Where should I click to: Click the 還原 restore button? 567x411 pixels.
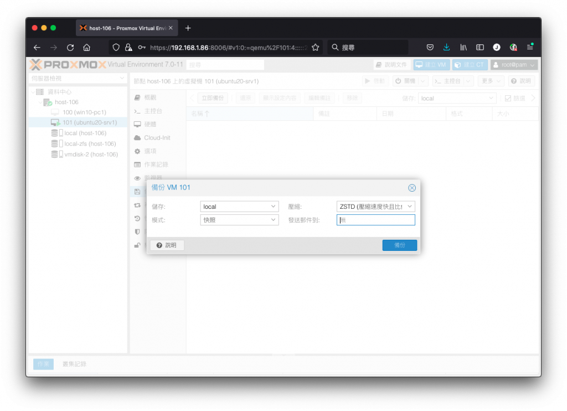click(x=245, y=98)
